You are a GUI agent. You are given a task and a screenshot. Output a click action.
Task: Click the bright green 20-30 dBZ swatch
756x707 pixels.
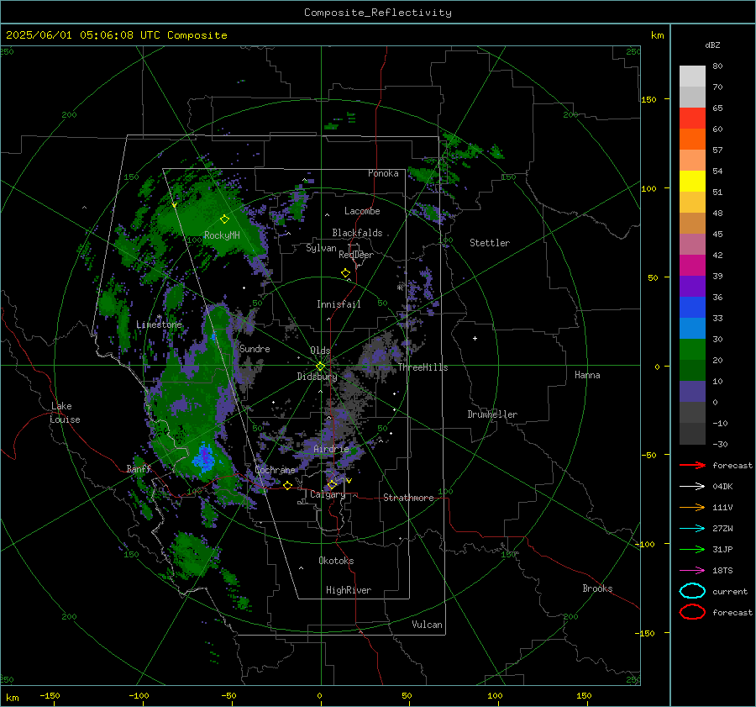click(692, 350)
